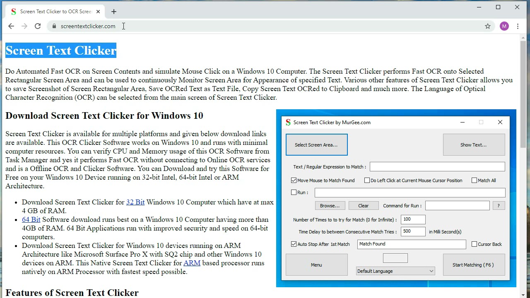This screenshot has width=530, height=298.
Task: Edit the Number of Times value 100
Action: coord(413,219)
